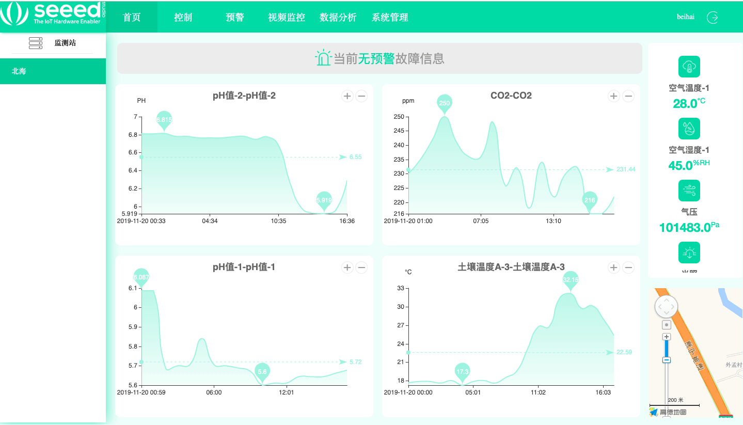Image resolution: width=743 pixels, height=425 pixels.
Task: Click the beihai username link
Action: pyautogui.click(x=685, y=17)
